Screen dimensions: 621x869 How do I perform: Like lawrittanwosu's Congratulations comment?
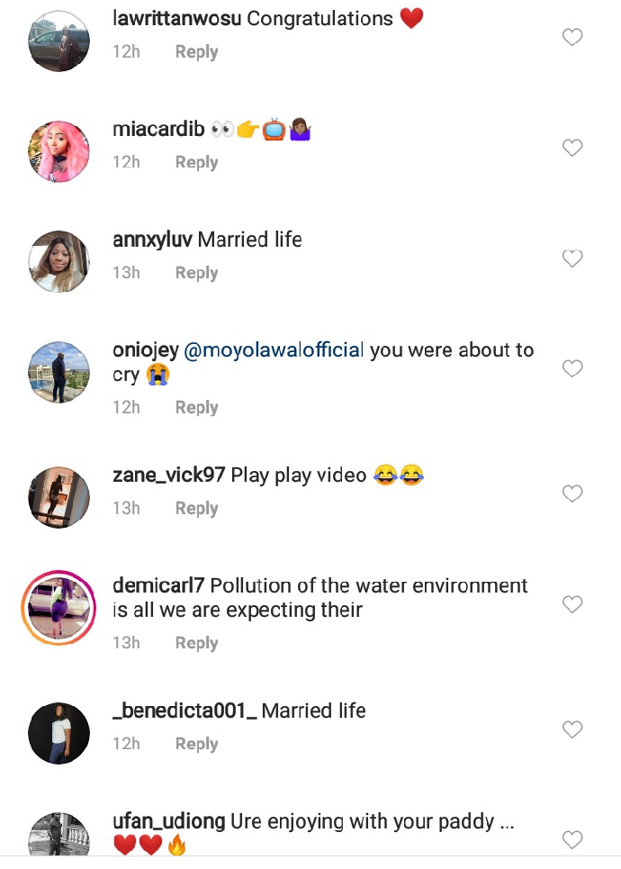tap(572, 37)
